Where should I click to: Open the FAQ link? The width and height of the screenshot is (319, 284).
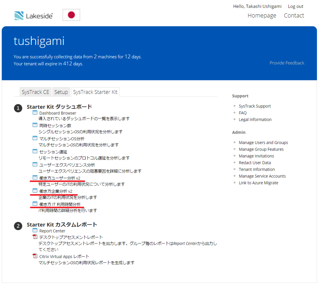(242, 113)
